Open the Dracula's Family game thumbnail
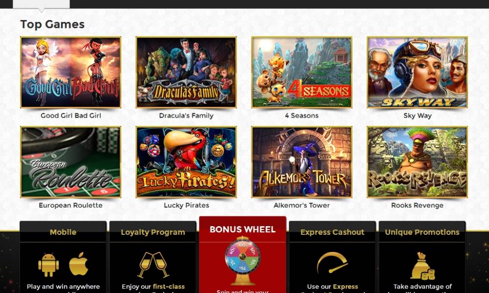The image size is (489, 293). tap(186, 72)
